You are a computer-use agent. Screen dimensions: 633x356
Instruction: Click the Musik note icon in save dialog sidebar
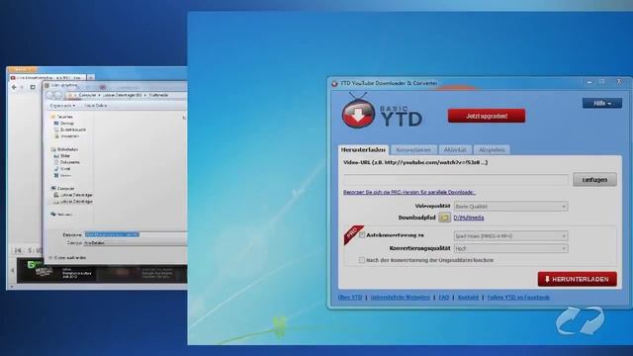click(56, 169)
